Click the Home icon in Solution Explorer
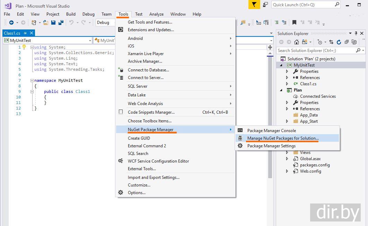368x226 pixels. [296, 42]
